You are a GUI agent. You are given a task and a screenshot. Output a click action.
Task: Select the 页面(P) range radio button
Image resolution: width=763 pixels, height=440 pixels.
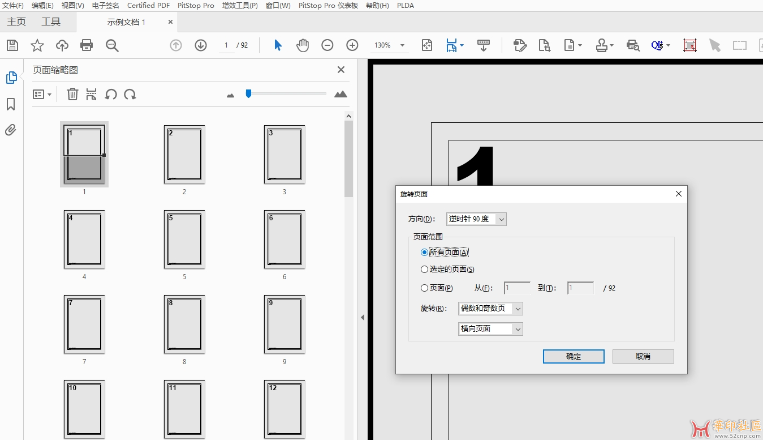tap(425, 288)
